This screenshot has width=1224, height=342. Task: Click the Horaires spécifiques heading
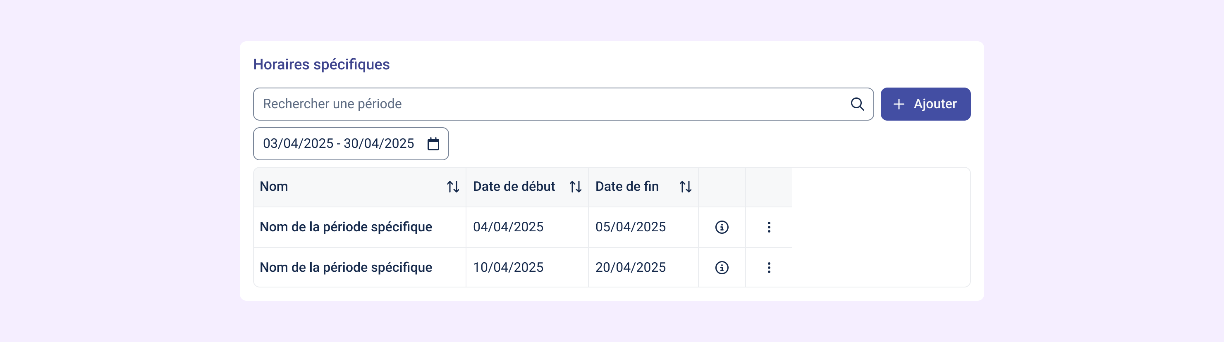click(321, 64)
